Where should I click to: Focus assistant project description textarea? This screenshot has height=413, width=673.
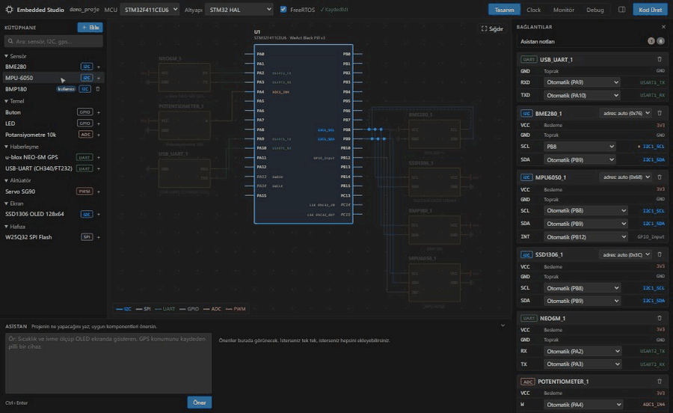[x=108, y=363]
